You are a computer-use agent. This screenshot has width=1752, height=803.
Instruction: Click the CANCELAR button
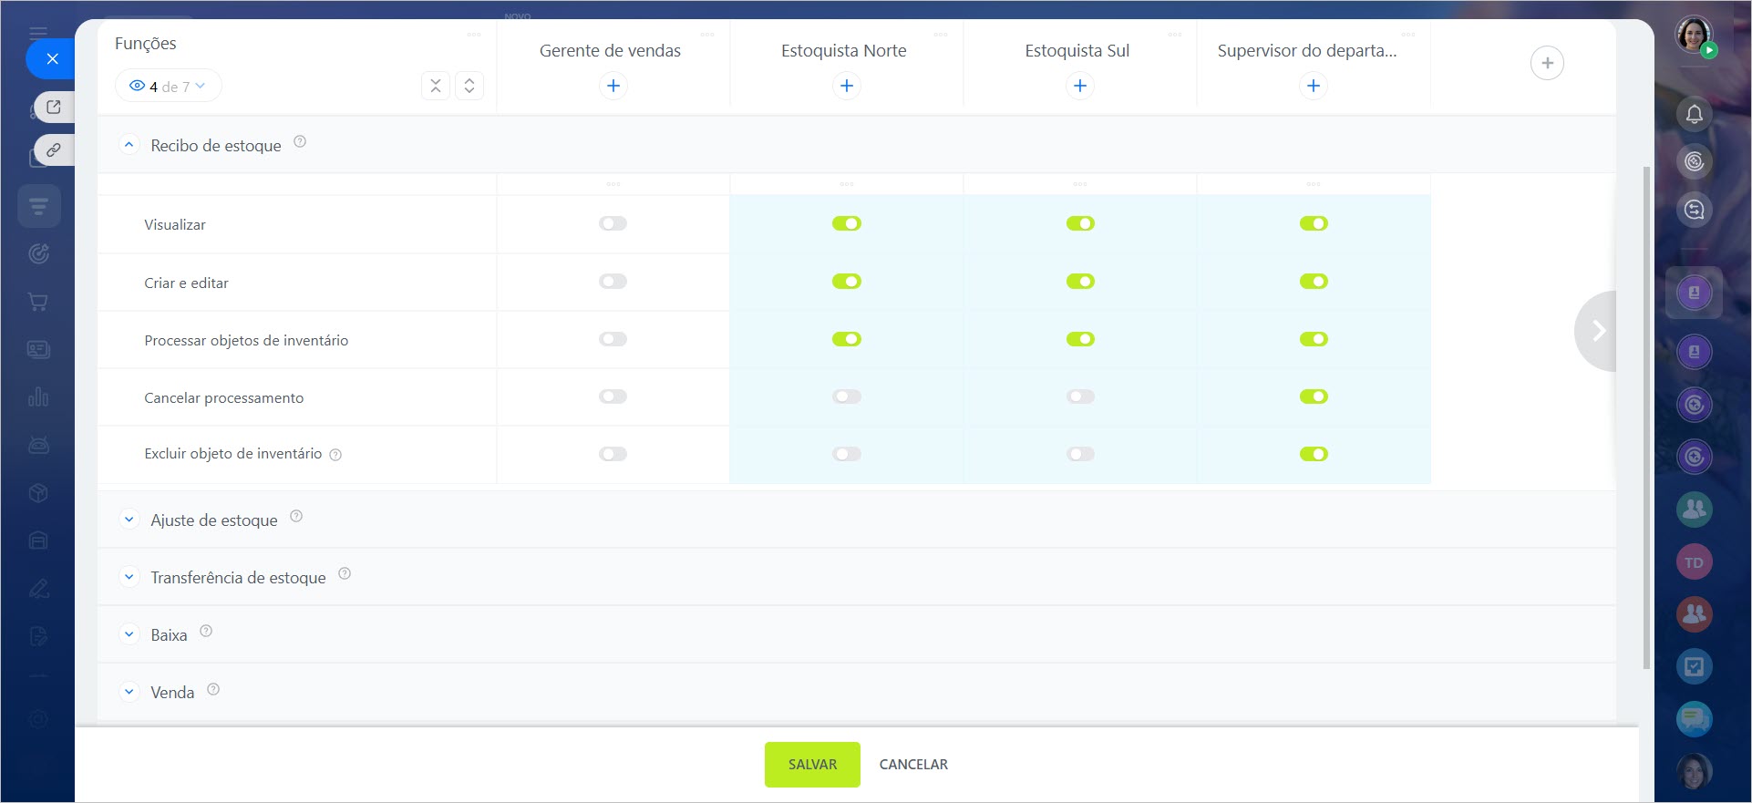point(913,764)
